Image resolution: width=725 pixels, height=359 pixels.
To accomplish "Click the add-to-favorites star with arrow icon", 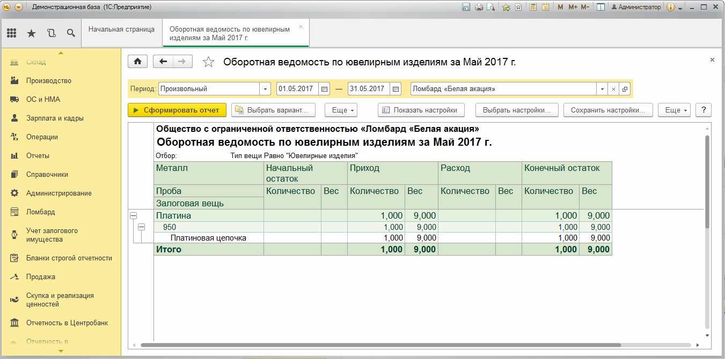I will (x=506, y=8).
